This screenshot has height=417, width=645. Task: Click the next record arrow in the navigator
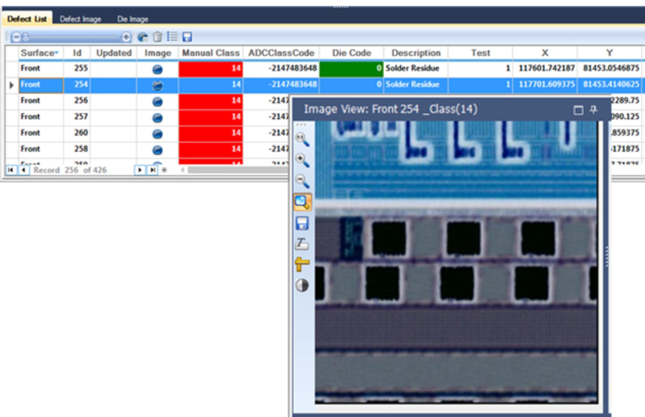click(140, 170)
